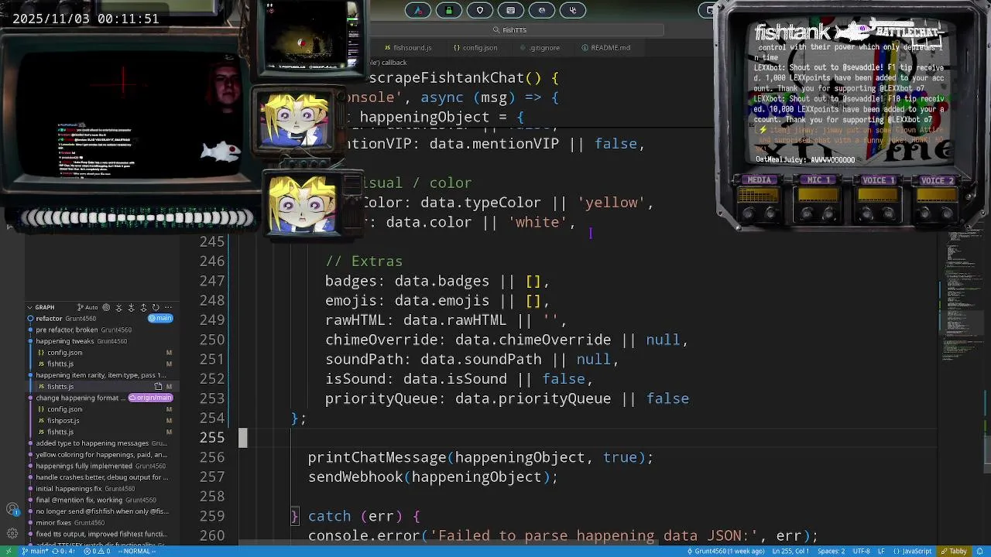Select 'initial happenings fix' commit
The image size is (991, 557).
[x=101, y=489]
